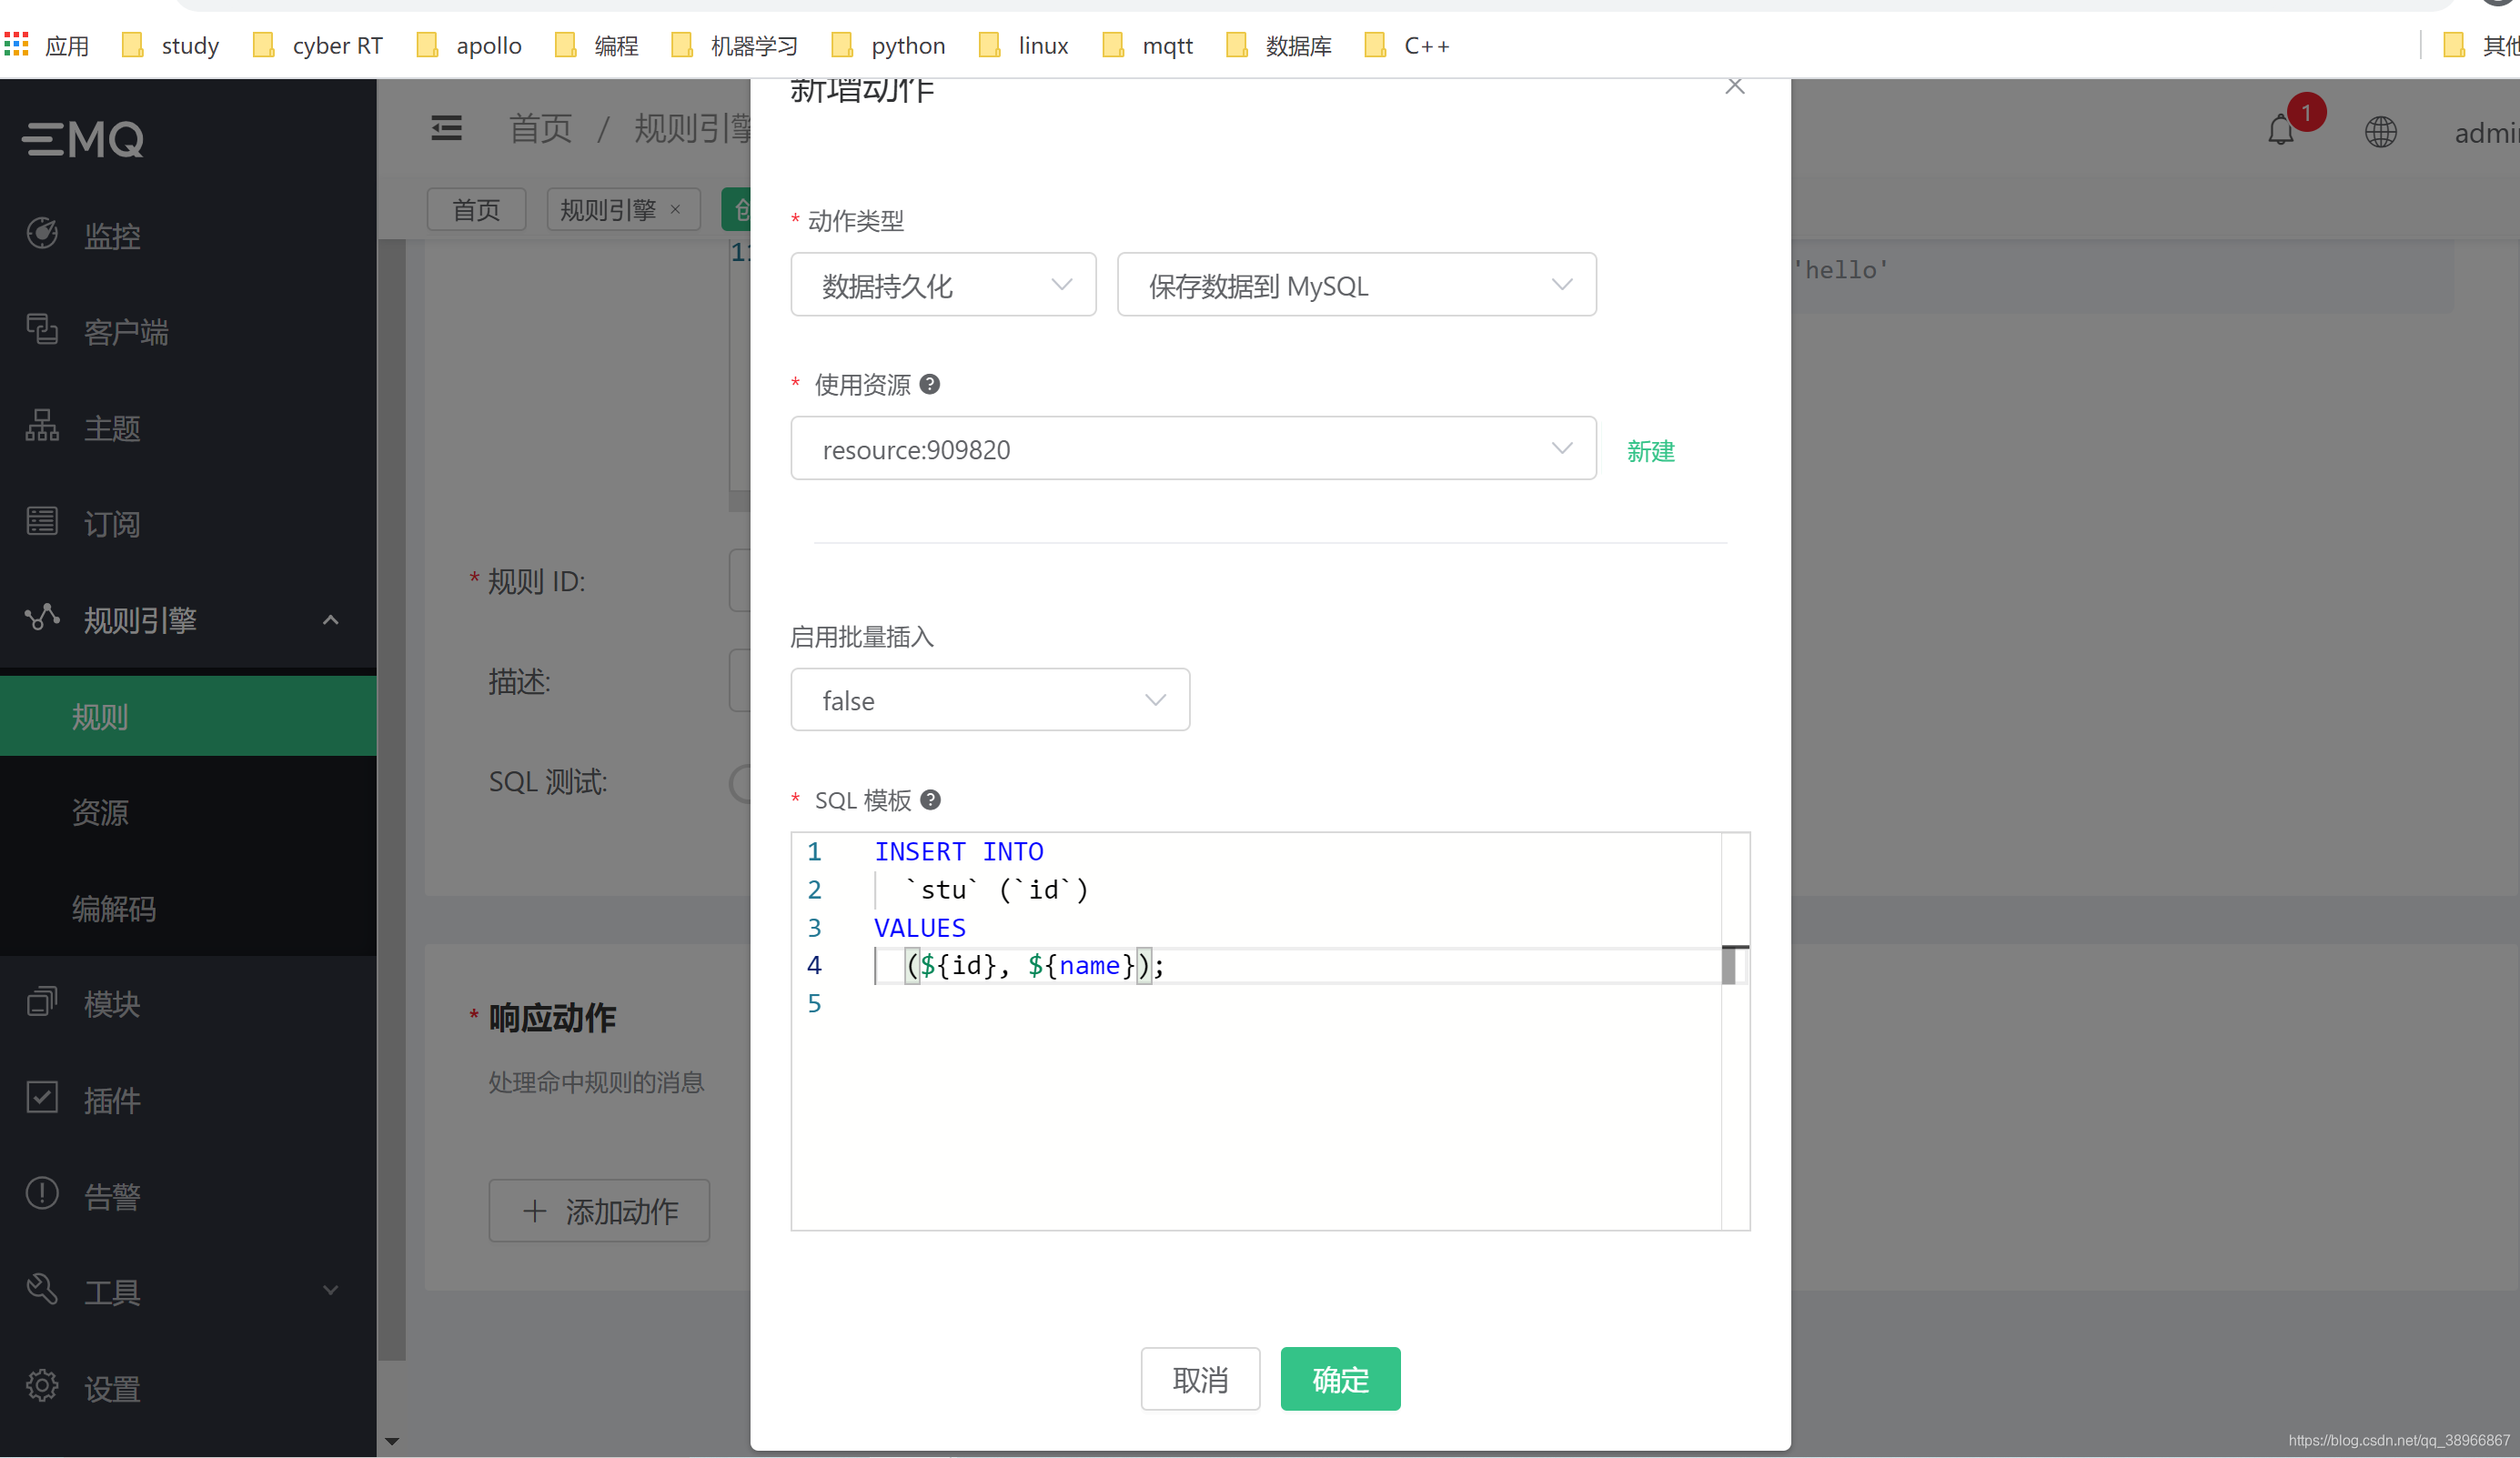Click the language globe icon
This screenshot has height=1458, width=2520.
(x=2381, y=131)
